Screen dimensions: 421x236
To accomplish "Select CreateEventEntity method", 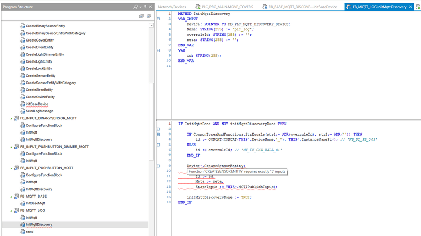I will tap(39, 47).
